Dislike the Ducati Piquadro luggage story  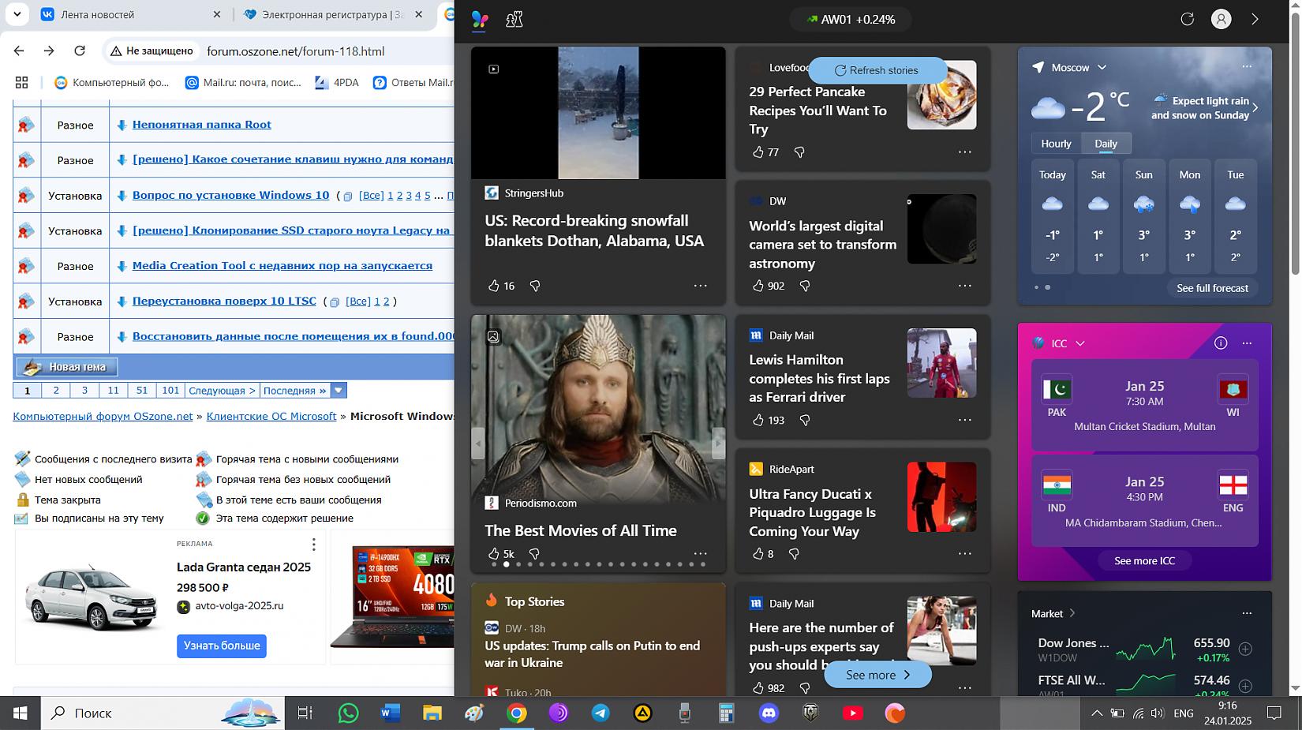pos(795,554)
